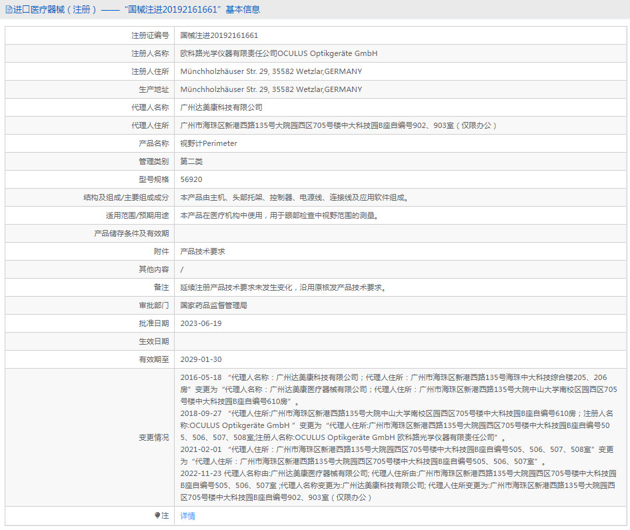Click the pin icon beside the 注 label
Screen dimensions: 630x530
click(x=158, y=516)
